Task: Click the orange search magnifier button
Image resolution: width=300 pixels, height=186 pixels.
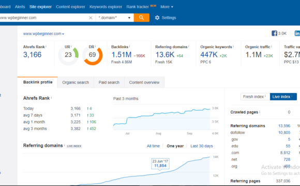Action: click(x=141, y=18)
